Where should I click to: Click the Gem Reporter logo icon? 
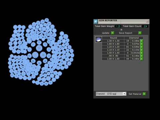pyautogui.click(x=96, y=21)
